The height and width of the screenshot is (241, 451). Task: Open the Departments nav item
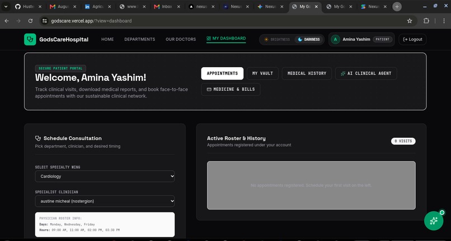(x=139, y=39)
